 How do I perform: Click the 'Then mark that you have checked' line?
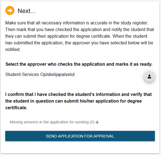[80, 30]
